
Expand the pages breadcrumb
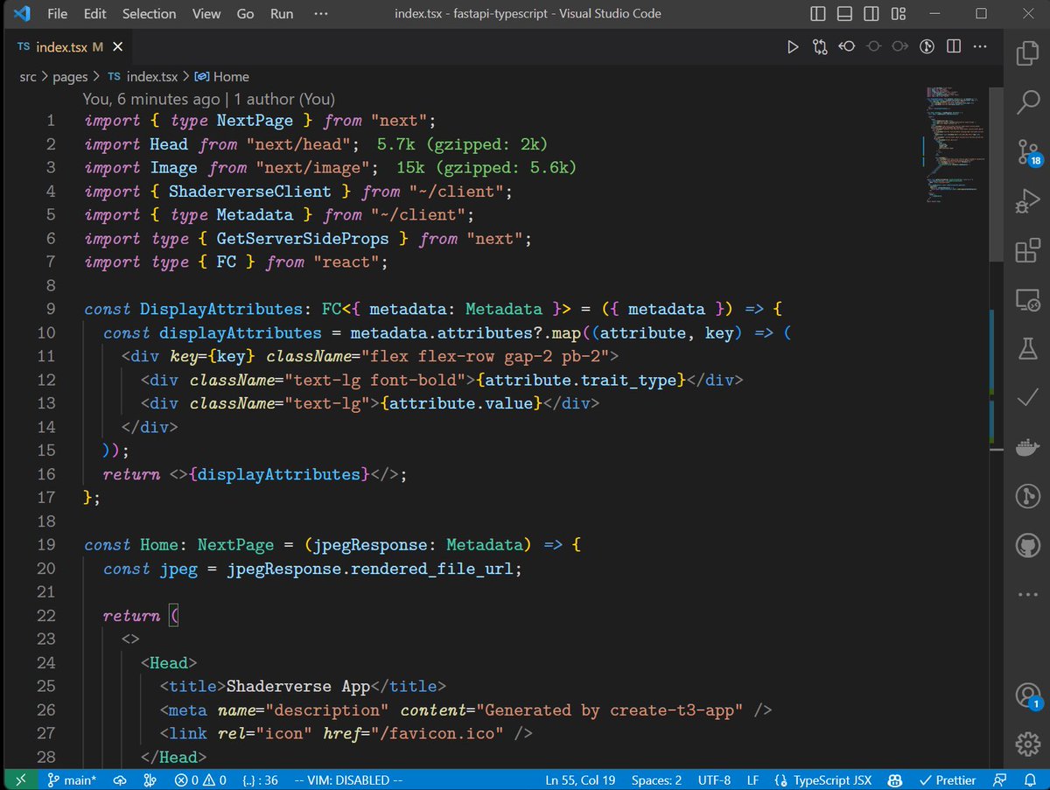pyautogui.click(x=70, y=77)
